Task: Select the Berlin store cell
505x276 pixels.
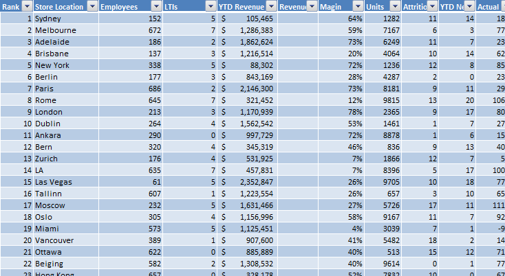Action: click(66, 77)
